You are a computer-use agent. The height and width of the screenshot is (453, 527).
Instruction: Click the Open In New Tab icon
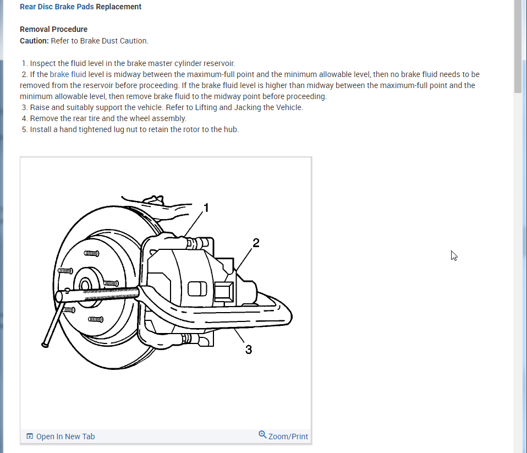(x=30, y=436)
